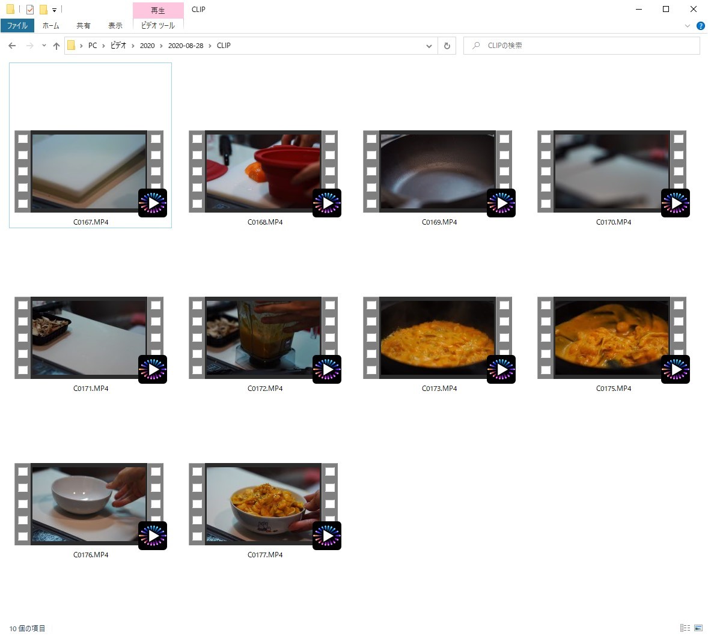Click the play badge icon on C0169.MP4
The width and height of the screenshot is (708, 636).
point(501,203)
